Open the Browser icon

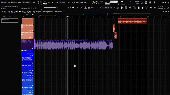134,8
